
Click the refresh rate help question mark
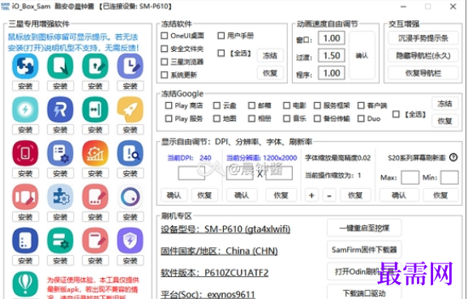click(453, 157)
